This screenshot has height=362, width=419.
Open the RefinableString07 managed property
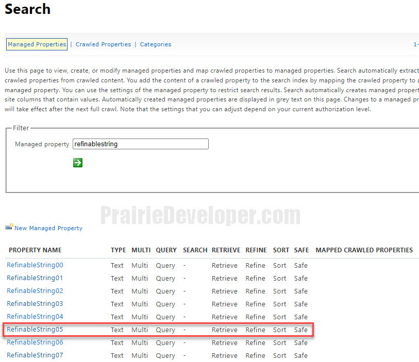[x=35, y=355]
